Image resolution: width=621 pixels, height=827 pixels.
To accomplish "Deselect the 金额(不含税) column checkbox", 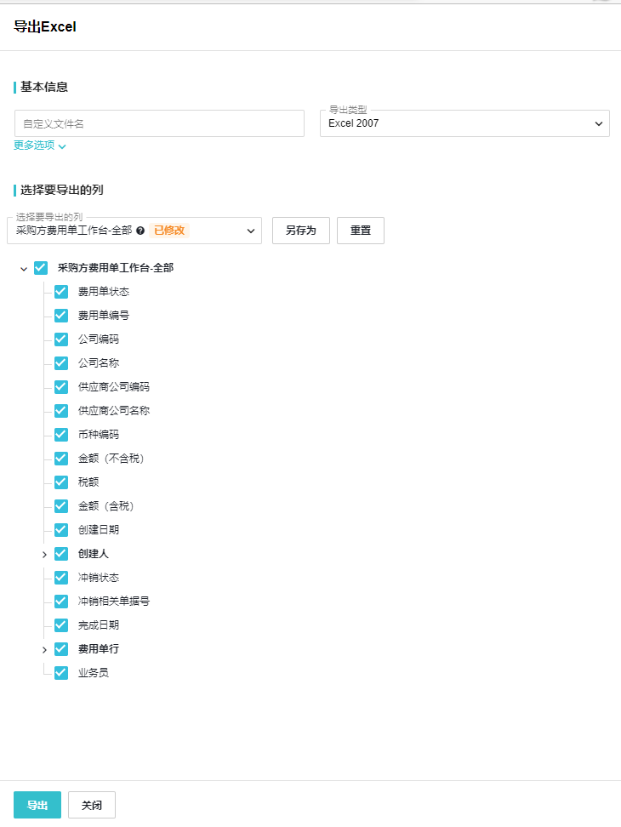I will (61, 459).
